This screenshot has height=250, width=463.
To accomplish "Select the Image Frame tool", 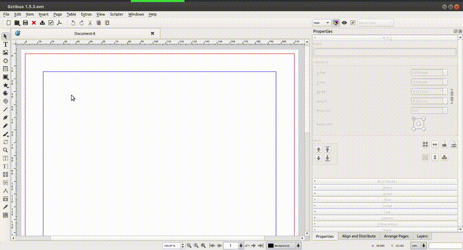I will (x=6, y=53).
